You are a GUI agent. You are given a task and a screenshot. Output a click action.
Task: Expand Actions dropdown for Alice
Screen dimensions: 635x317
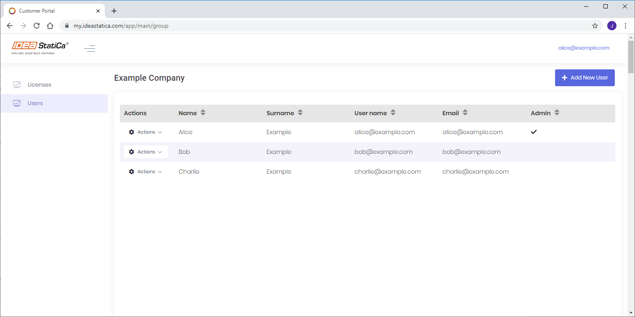tap(146, 132)
